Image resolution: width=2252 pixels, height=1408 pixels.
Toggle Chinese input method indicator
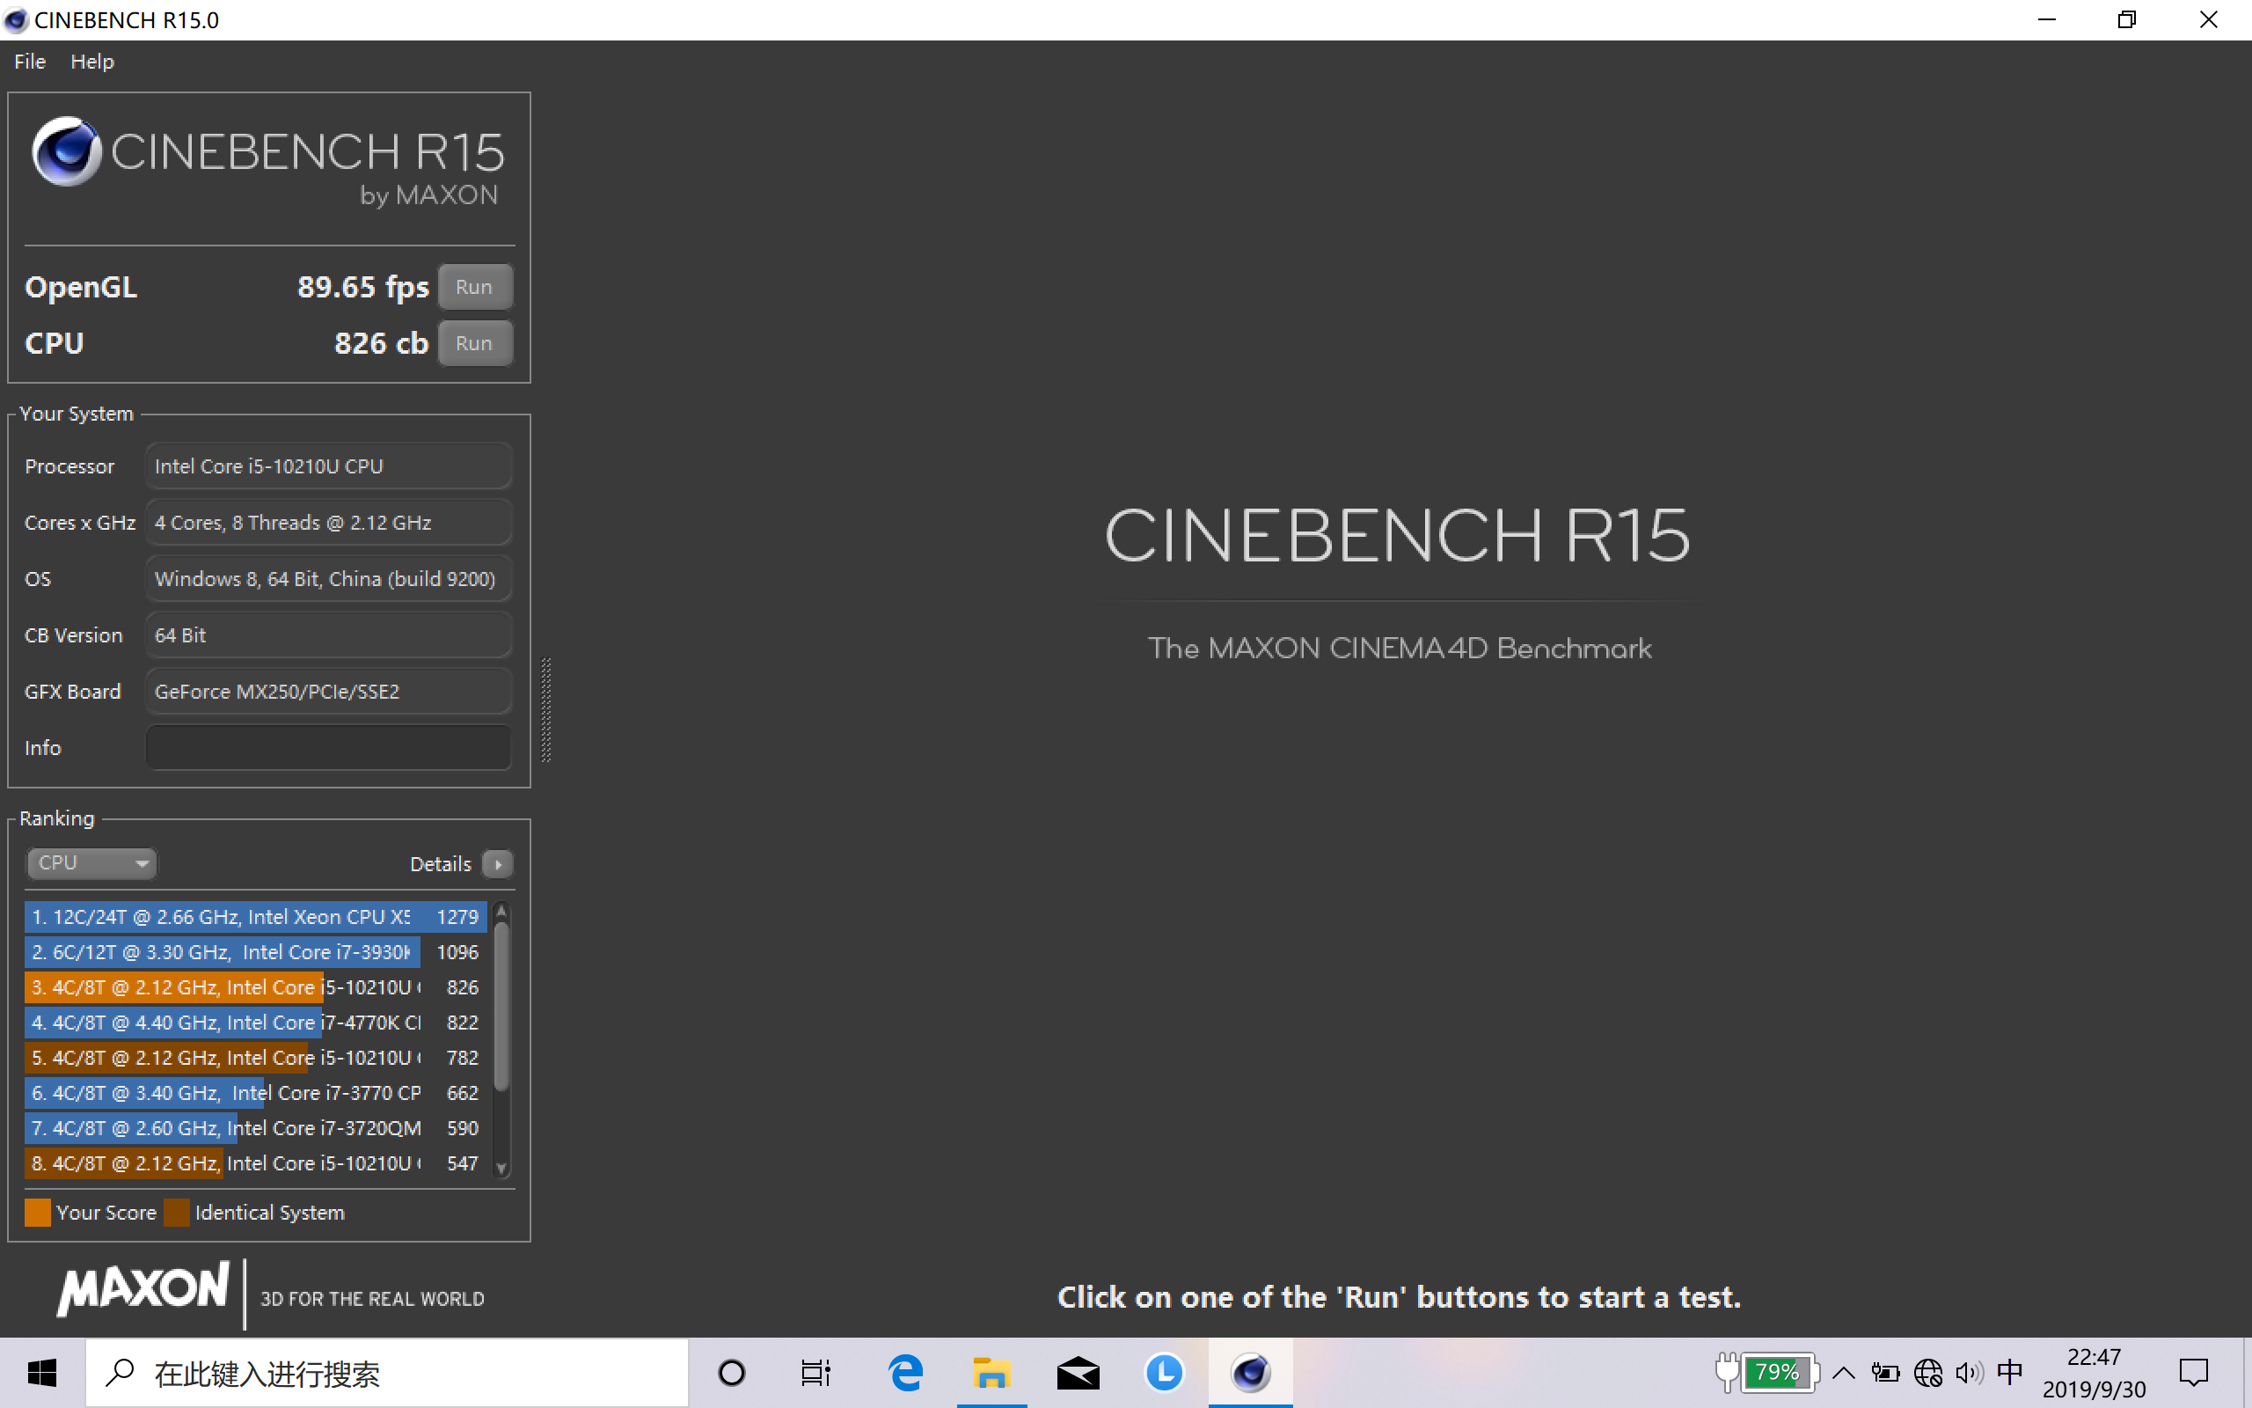click(2010, 1372)
